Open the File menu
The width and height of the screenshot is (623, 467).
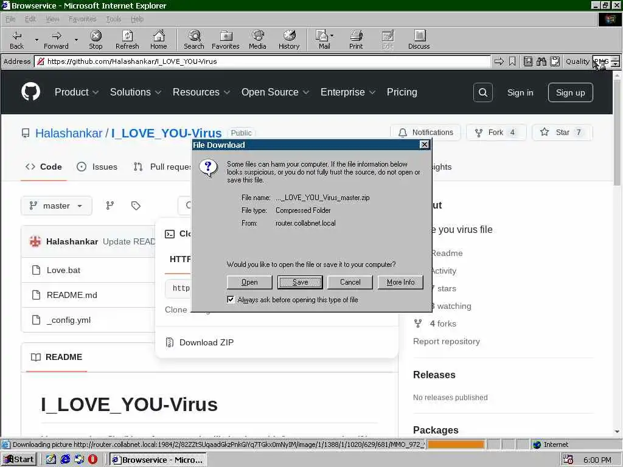(10, 19)
